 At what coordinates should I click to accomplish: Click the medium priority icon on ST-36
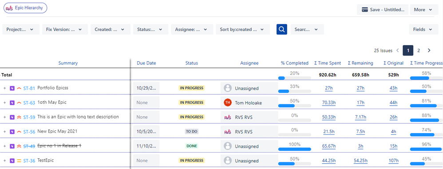[x=19, y=161]
